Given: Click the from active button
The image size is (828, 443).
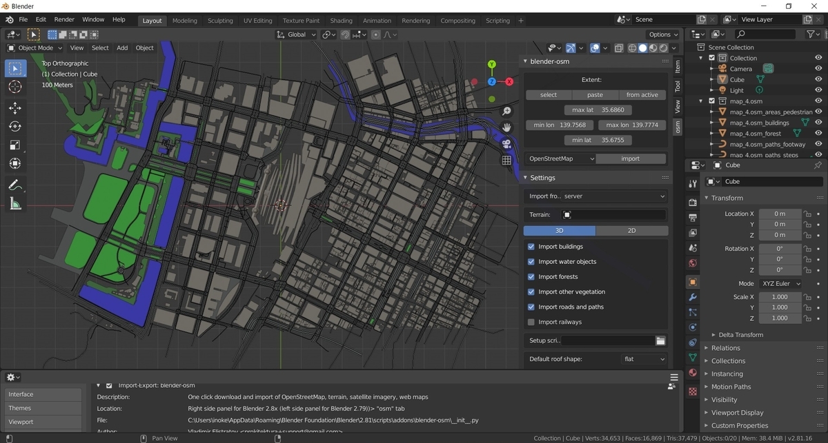Looking at the screenshot, I should pyautogui.click(x=642, y=95).
